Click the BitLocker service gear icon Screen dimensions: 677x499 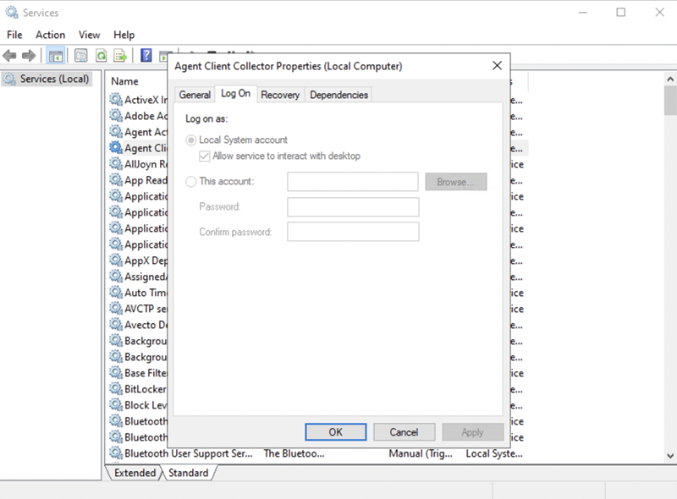pos(116,389)
